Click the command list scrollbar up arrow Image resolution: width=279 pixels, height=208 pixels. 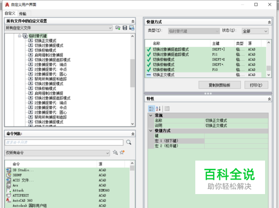[132, 163]
